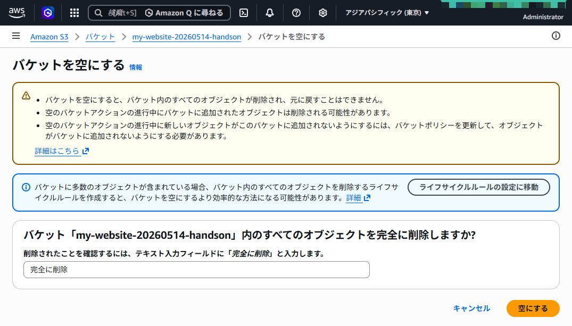
Task: Go to the Amazon S3 breadcrumb
Action: (x=49, y=37)
